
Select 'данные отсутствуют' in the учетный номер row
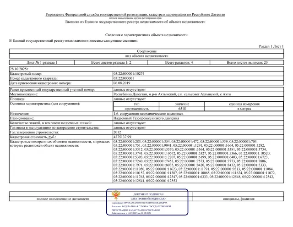(130, 89)
